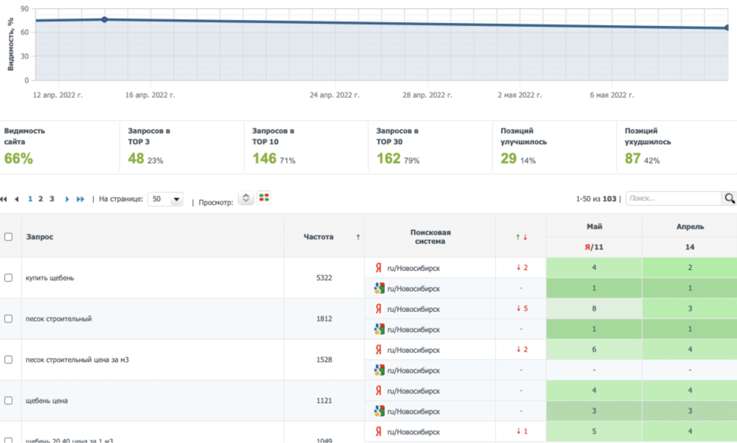
Task: Click Yandex icon in щебень 20 40 row
Action: (x=379, y=431)
